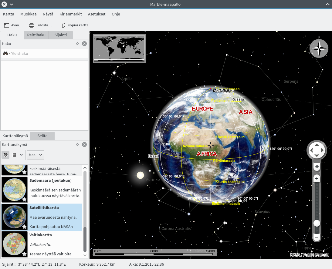Toggle favorite star on Sademäärä (joulukuu)
The width and height of the screenshot is (332, 269).
[24, 199]
